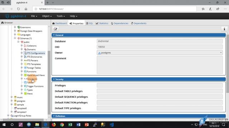Click the Database name field
The height and width of the screenshot is (128, 229).
pyautogui.click(x=160, y=41)
